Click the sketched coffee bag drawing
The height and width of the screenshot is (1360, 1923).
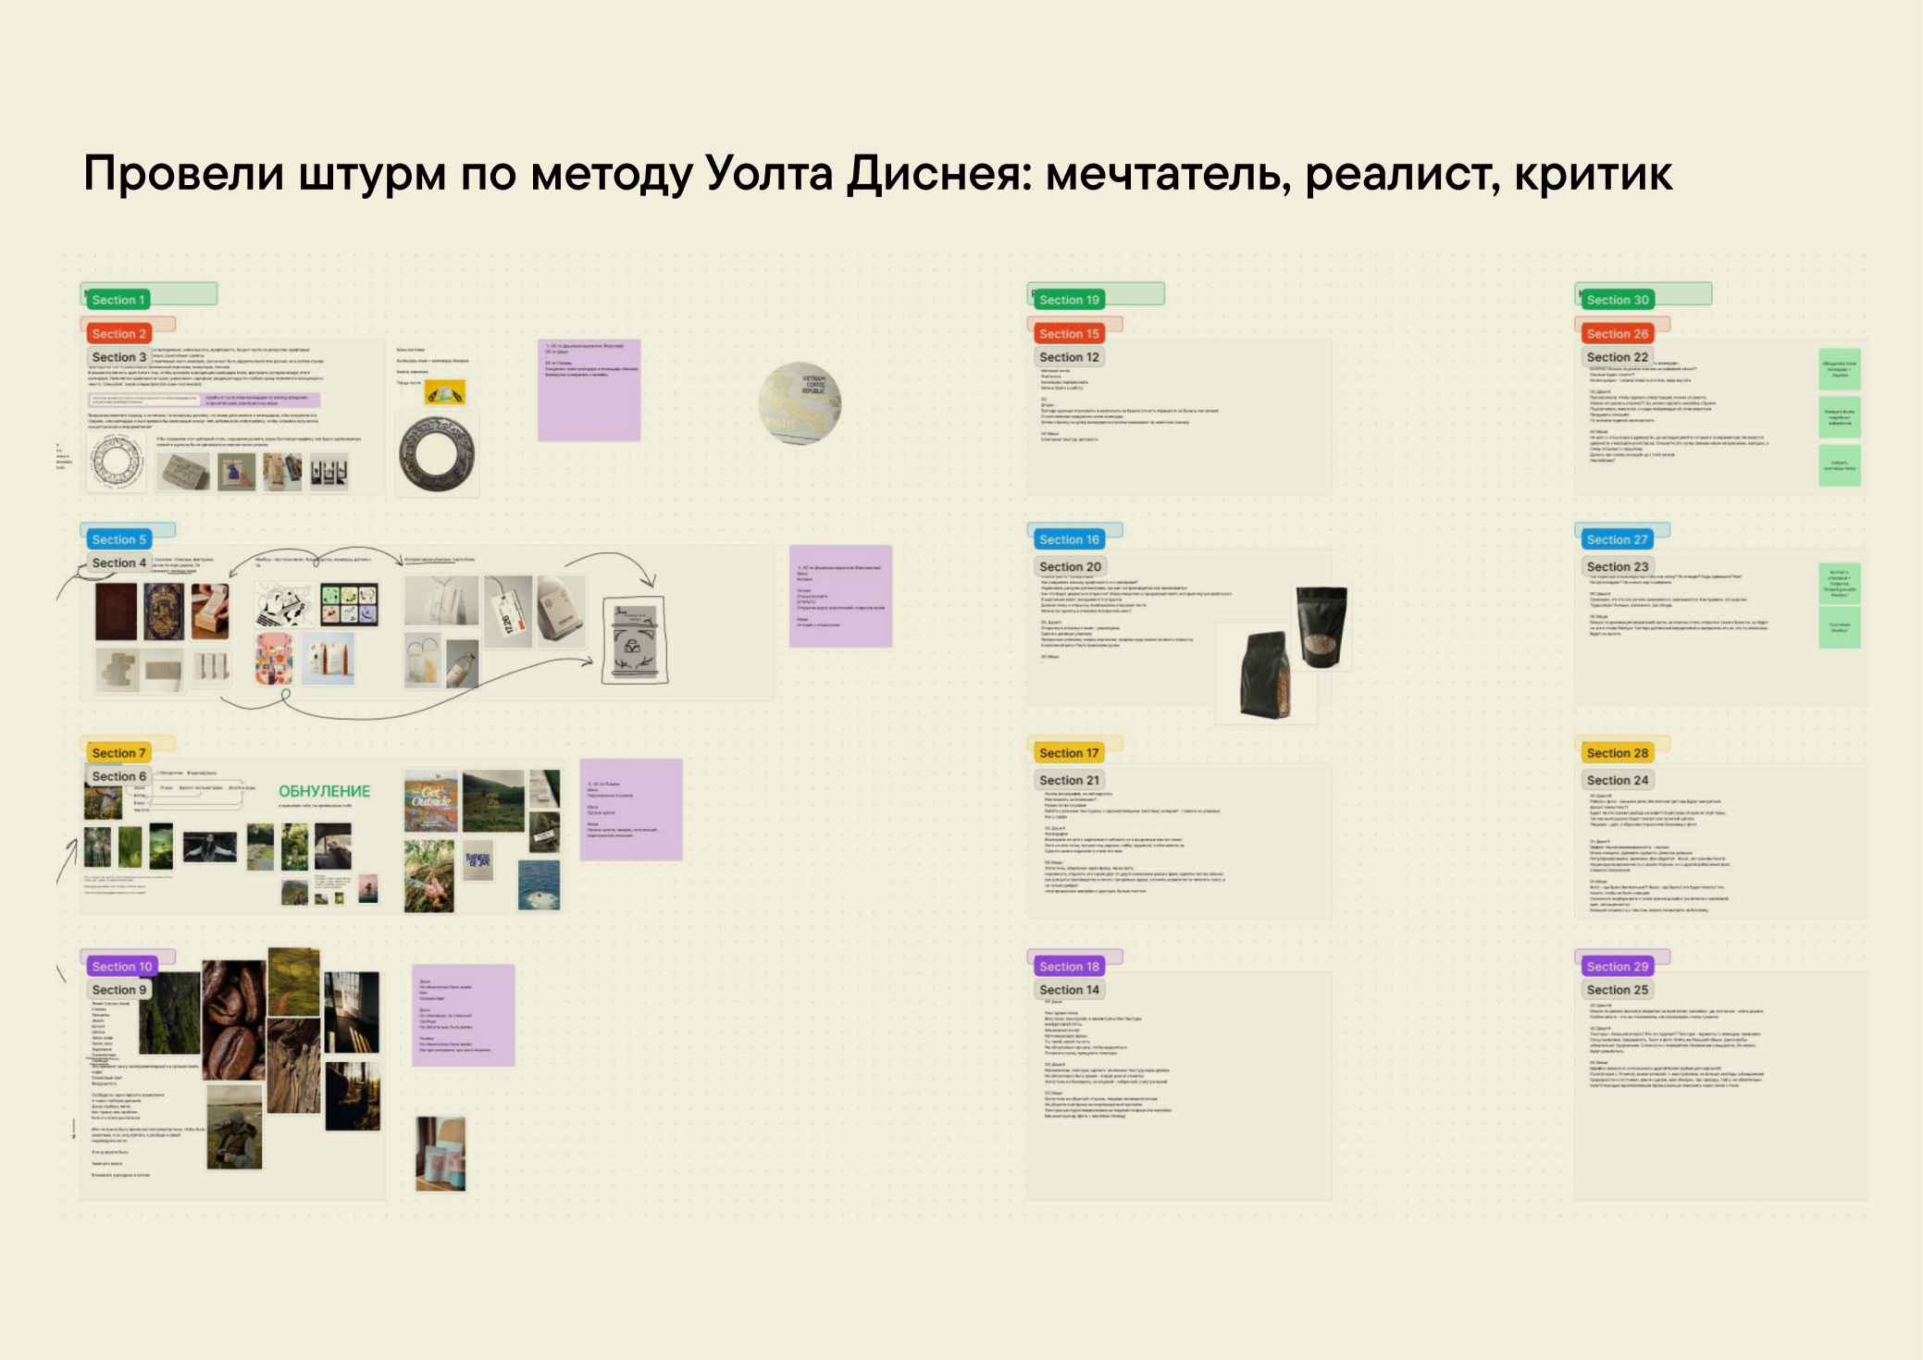pyautogui.click(x=634, y=640)
